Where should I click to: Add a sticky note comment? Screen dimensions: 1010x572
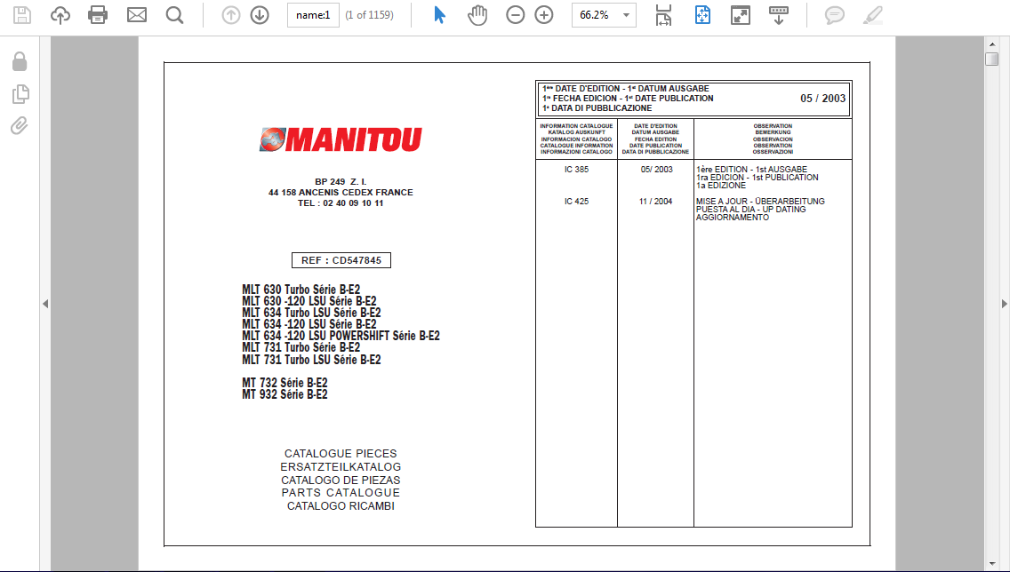[x=835, y=15]
